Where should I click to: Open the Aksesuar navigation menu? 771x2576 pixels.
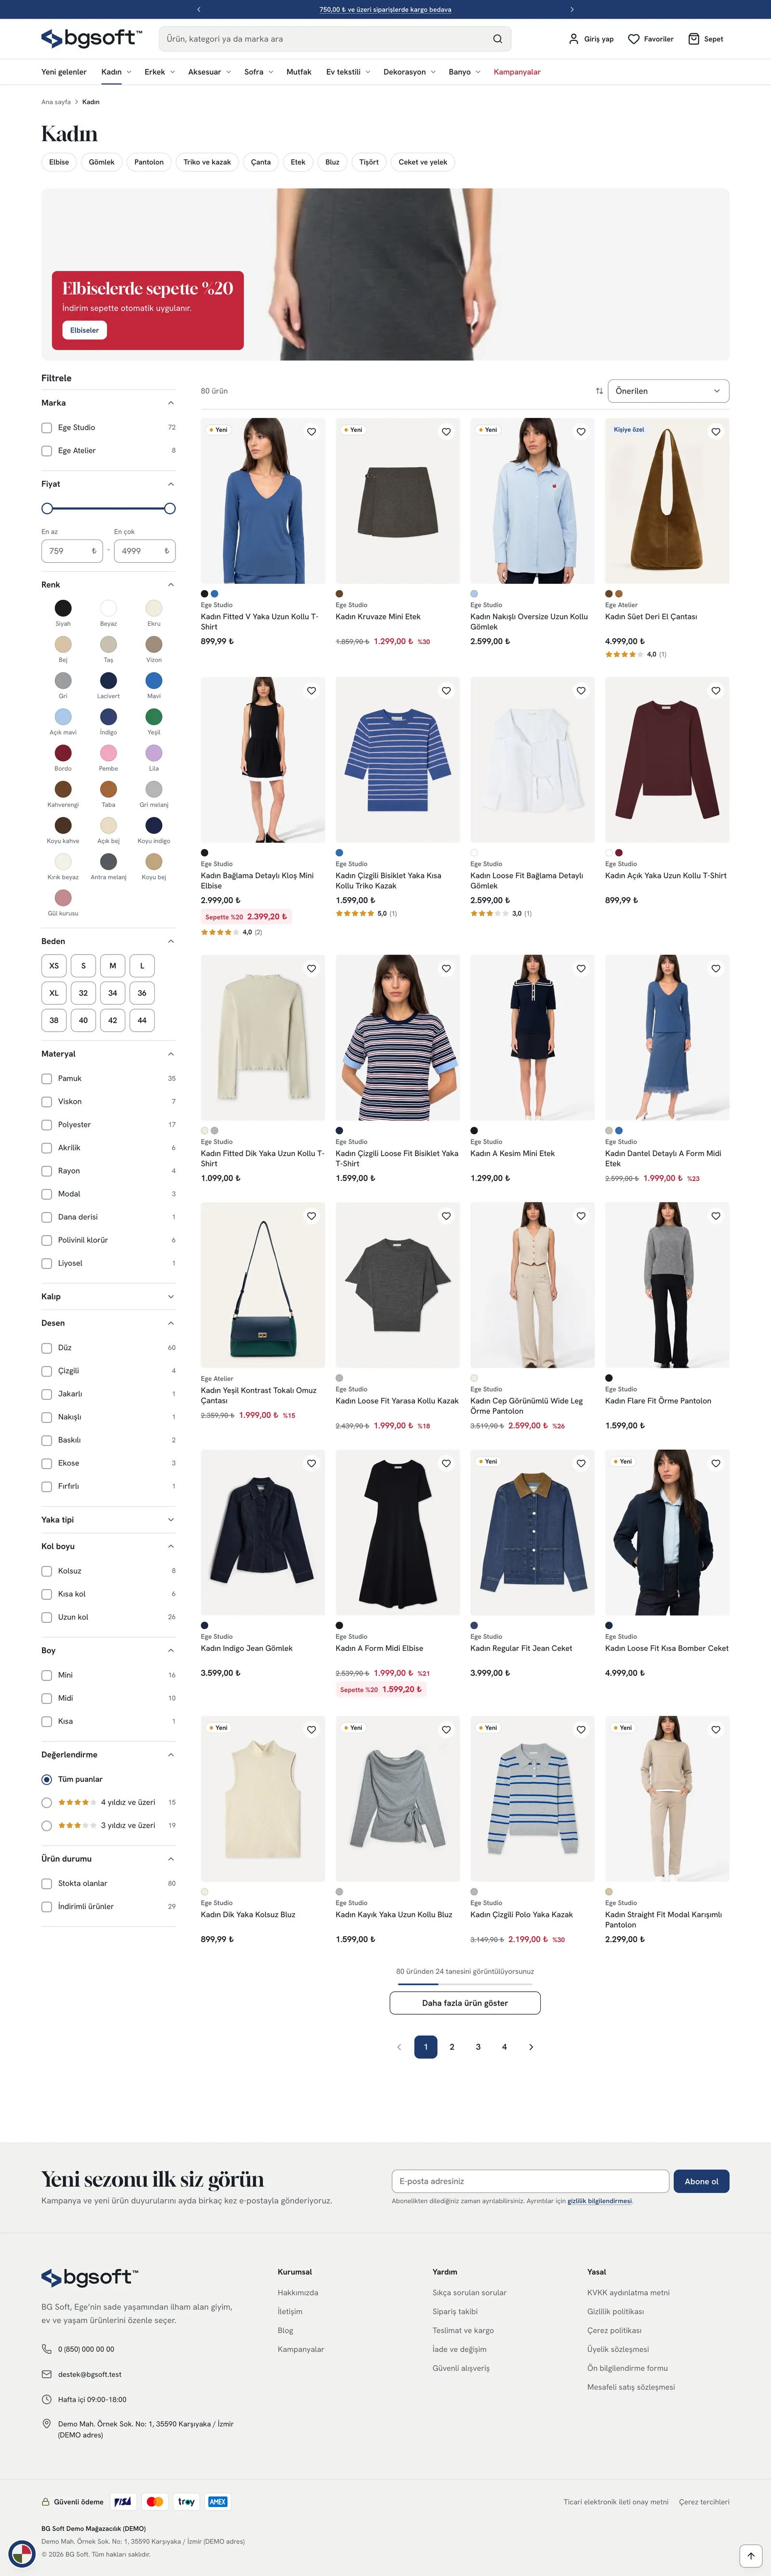point(210,72)
